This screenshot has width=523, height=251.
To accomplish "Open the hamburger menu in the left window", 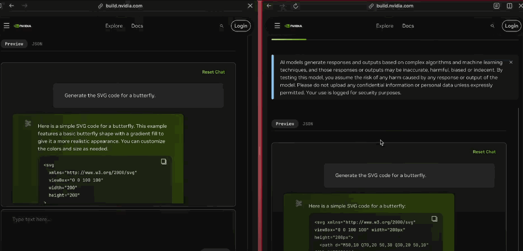I will point(6,26).
